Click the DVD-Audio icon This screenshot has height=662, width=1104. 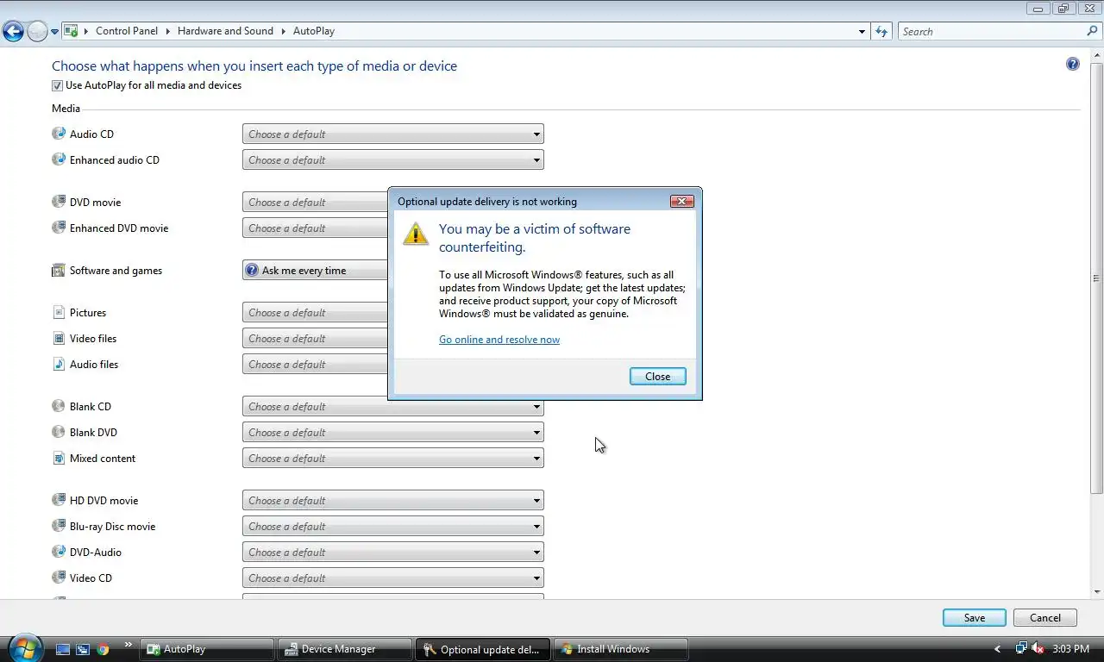click(59, 552)
